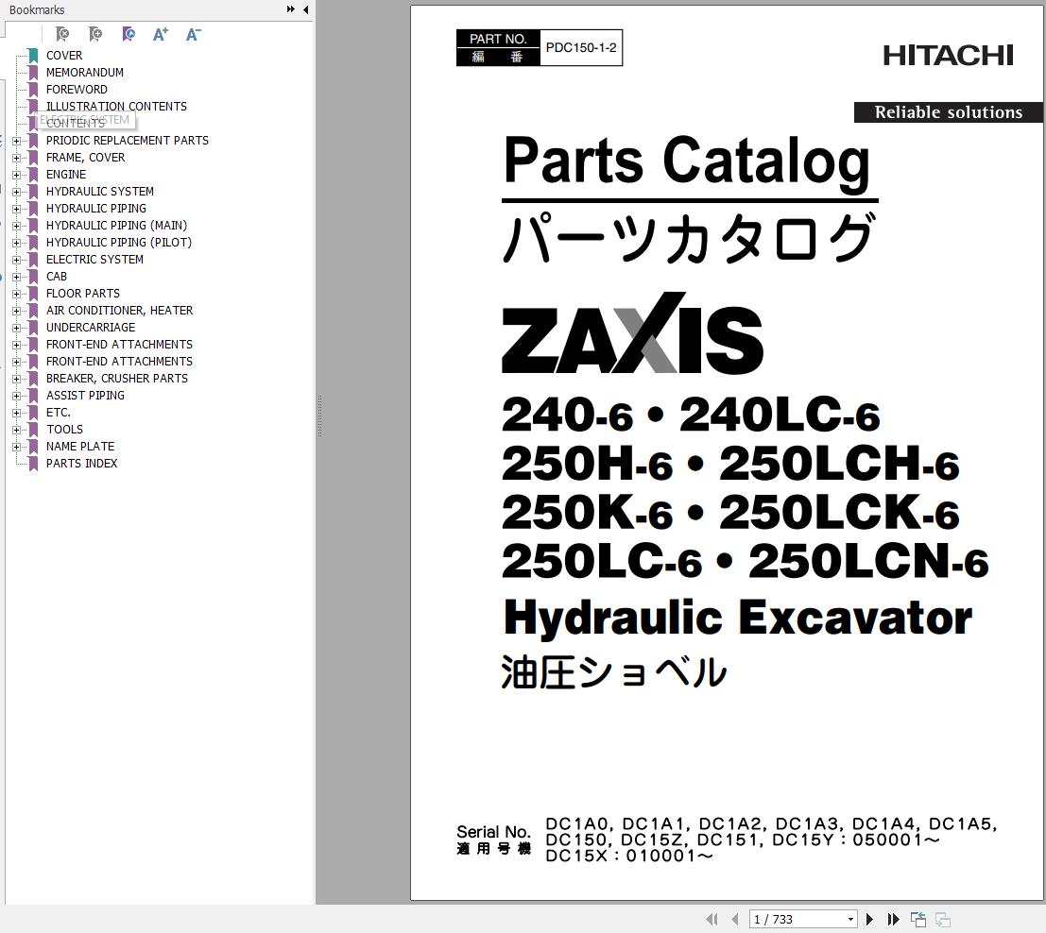Click the teal bookmark icon beside COVER
Viewport: 1046px width, 933px height.
(33, 56)
